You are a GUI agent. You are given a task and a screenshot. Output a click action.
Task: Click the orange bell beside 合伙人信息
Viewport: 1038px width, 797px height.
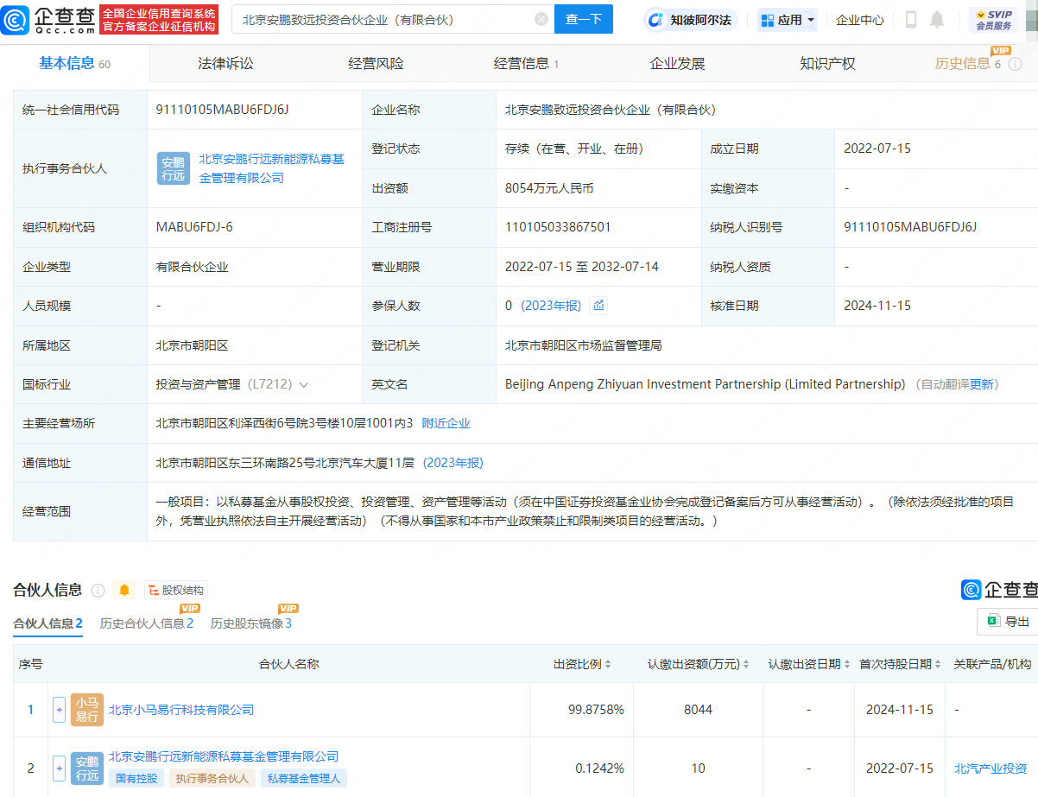coord(124,591)
